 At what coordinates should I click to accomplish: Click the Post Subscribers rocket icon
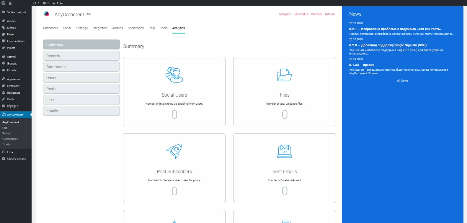pyautogui.click(x=174, y=151)
